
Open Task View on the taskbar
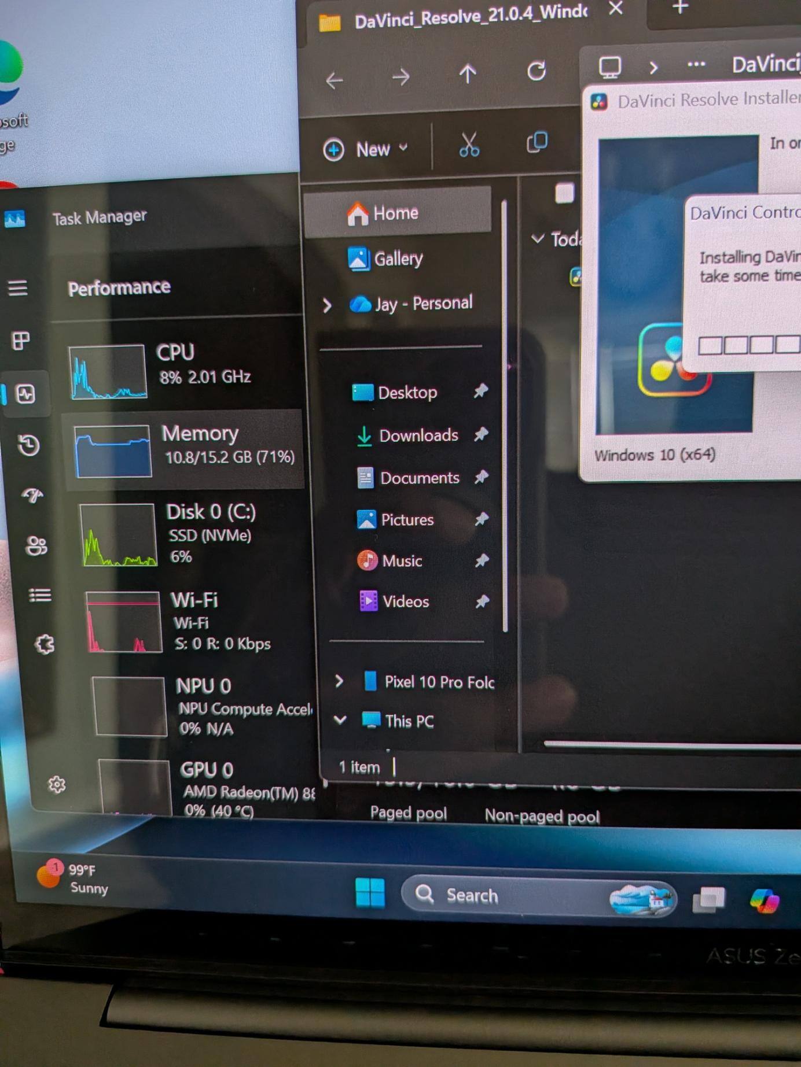pos(709,899)
